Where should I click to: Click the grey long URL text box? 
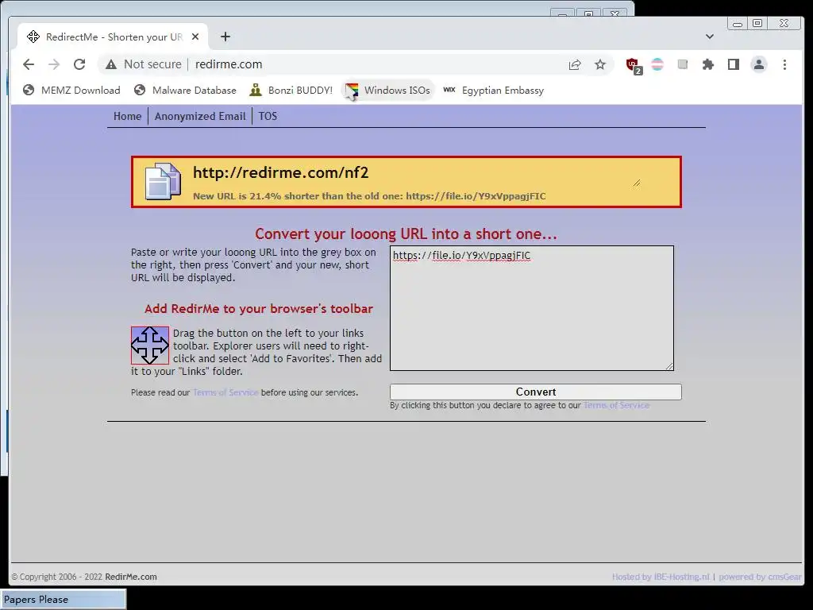pos(532,308)
